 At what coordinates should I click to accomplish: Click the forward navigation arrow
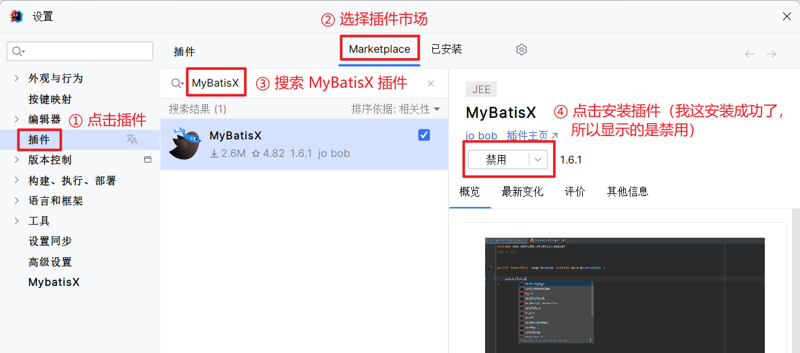[x=771, y=54]
